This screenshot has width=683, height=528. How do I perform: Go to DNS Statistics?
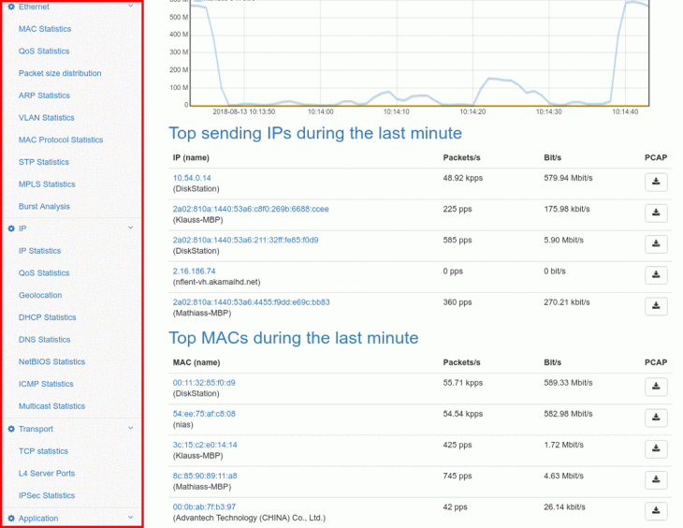coord(44,340)
